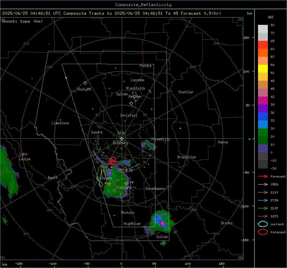Click the RedDeer city label
This screenshot has height=268, width=287.
click(135, 97)
